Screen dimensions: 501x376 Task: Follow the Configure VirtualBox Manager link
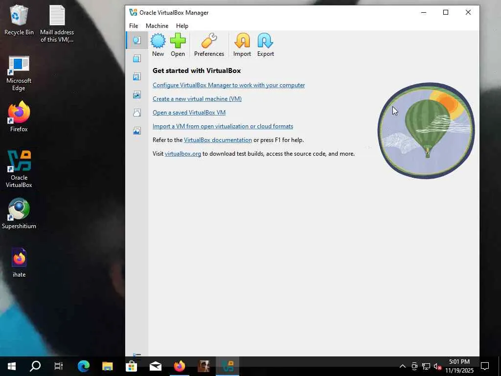229,85
